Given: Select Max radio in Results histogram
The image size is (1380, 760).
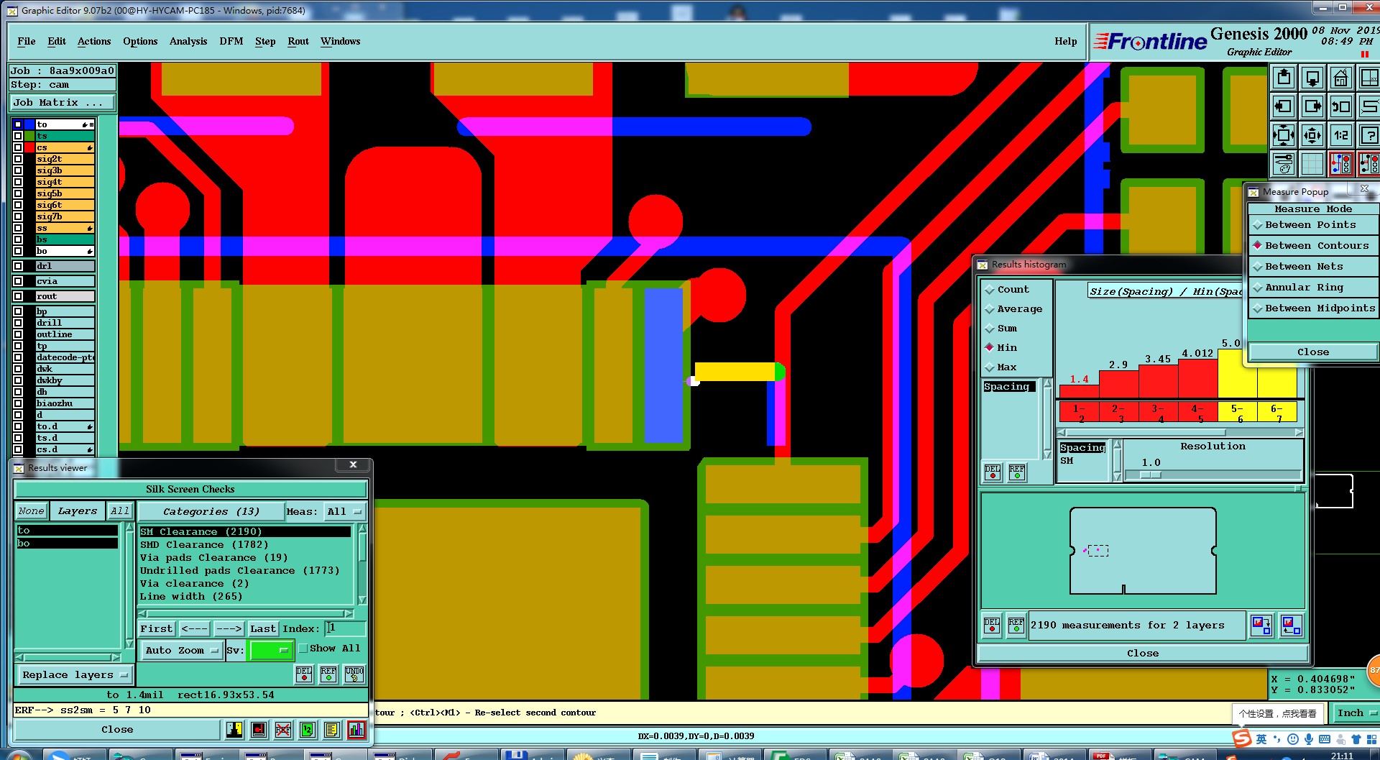Looking at the screenshot, I should point(1000,367).
